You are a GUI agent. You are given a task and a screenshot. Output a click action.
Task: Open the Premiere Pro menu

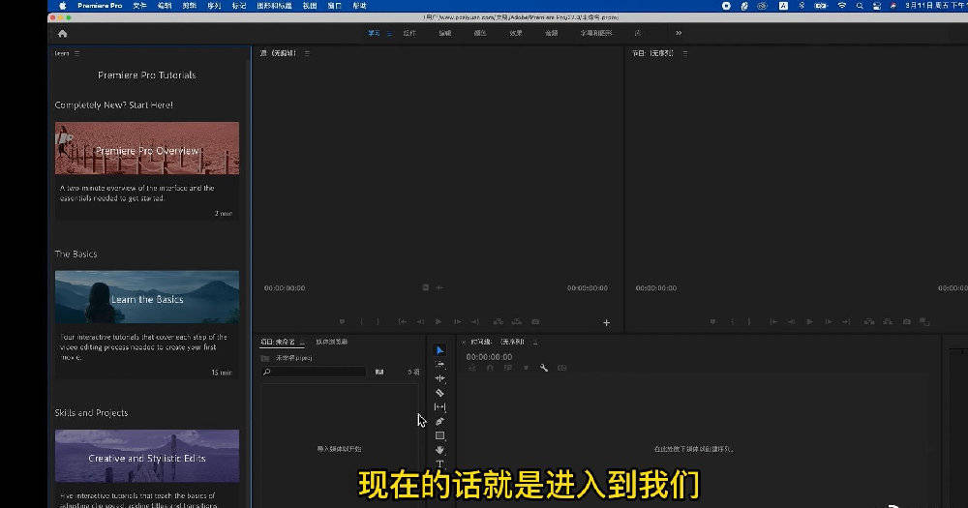point(100,6)
